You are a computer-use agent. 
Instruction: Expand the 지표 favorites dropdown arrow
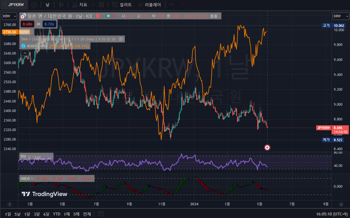(x=93, y=5)
